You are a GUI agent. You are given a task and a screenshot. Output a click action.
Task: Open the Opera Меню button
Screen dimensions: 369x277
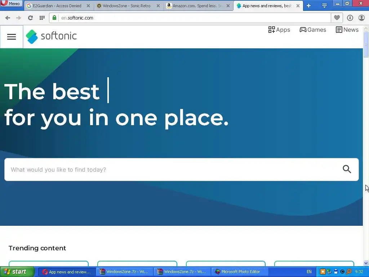point(11,3)
